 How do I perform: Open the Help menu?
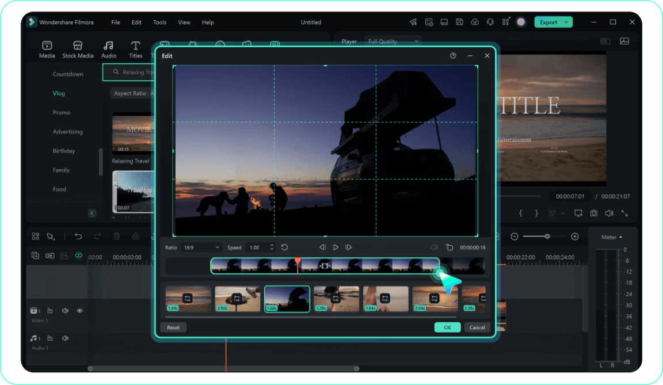(x=208, y=22)
